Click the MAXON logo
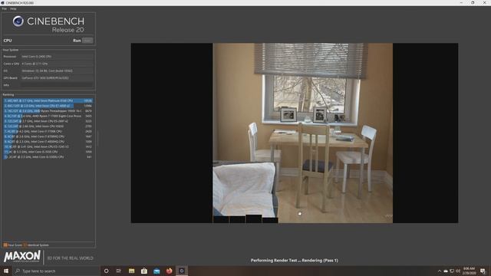 pyautogui.click(x=22, y=256)
